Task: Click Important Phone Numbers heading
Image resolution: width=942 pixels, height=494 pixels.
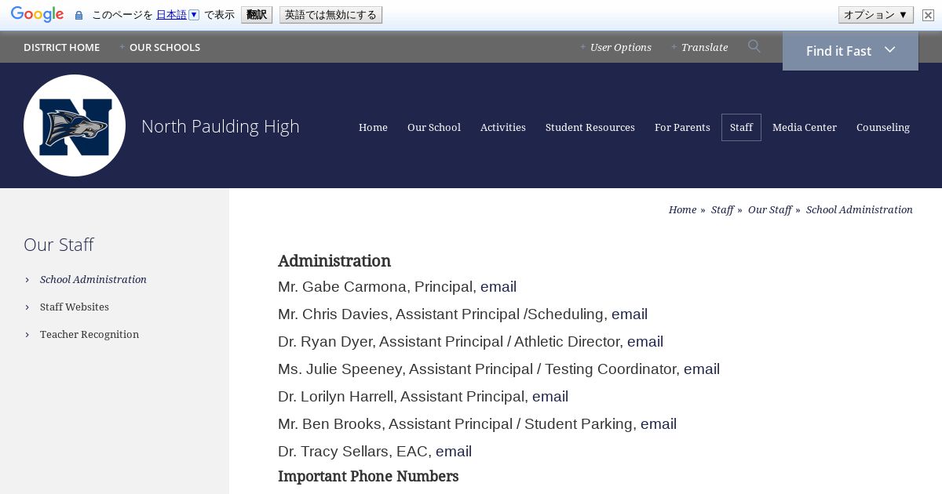Action: pyautogui.click(x=368, y=476)
